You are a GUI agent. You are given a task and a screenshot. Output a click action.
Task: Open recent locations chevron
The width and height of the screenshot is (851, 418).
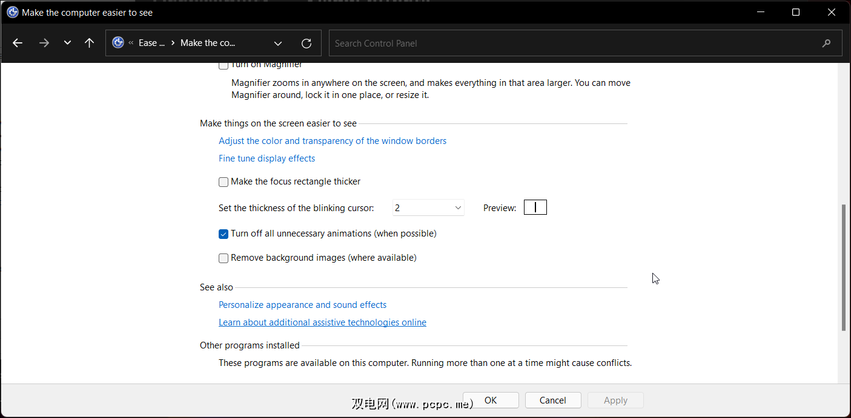point(67,43)
